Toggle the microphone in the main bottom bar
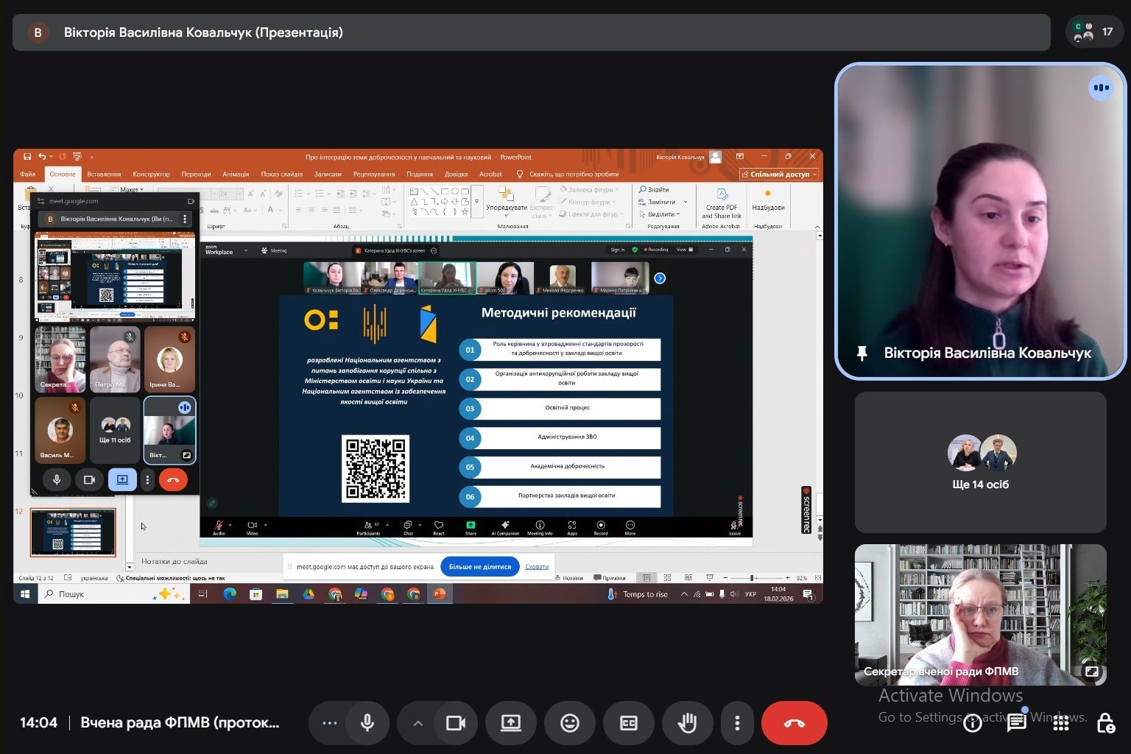The height and width of the screenshot is (754, 1131). coord(367,723)
